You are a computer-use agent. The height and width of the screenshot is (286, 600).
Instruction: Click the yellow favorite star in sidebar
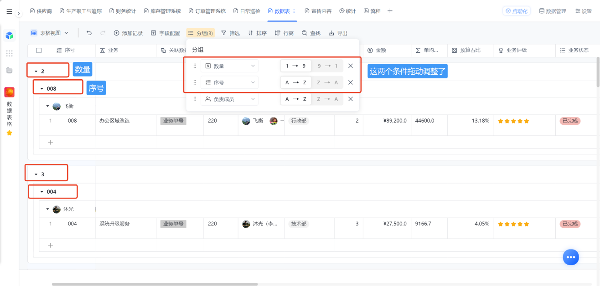click(9, 133)
